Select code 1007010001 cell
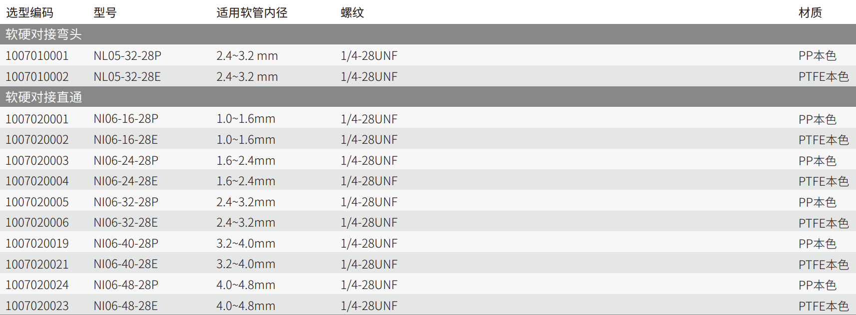 click(x=37, y=56)
